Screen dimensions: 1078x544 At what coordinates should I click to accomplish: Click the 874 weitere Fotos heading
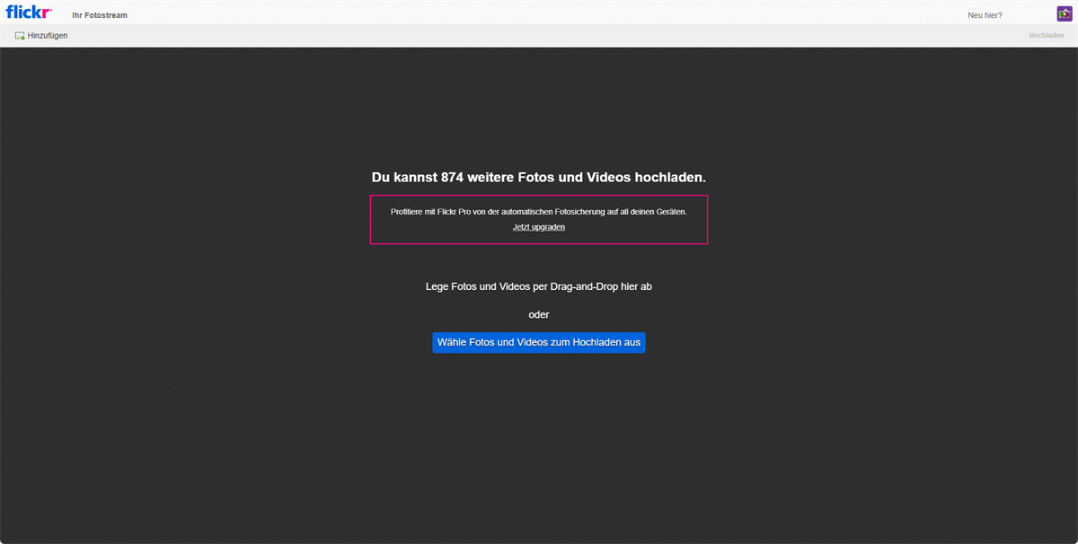tap(539, 178)
